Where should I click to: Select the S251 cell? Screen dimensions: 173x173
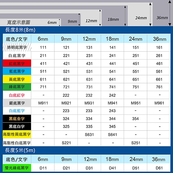136,143
